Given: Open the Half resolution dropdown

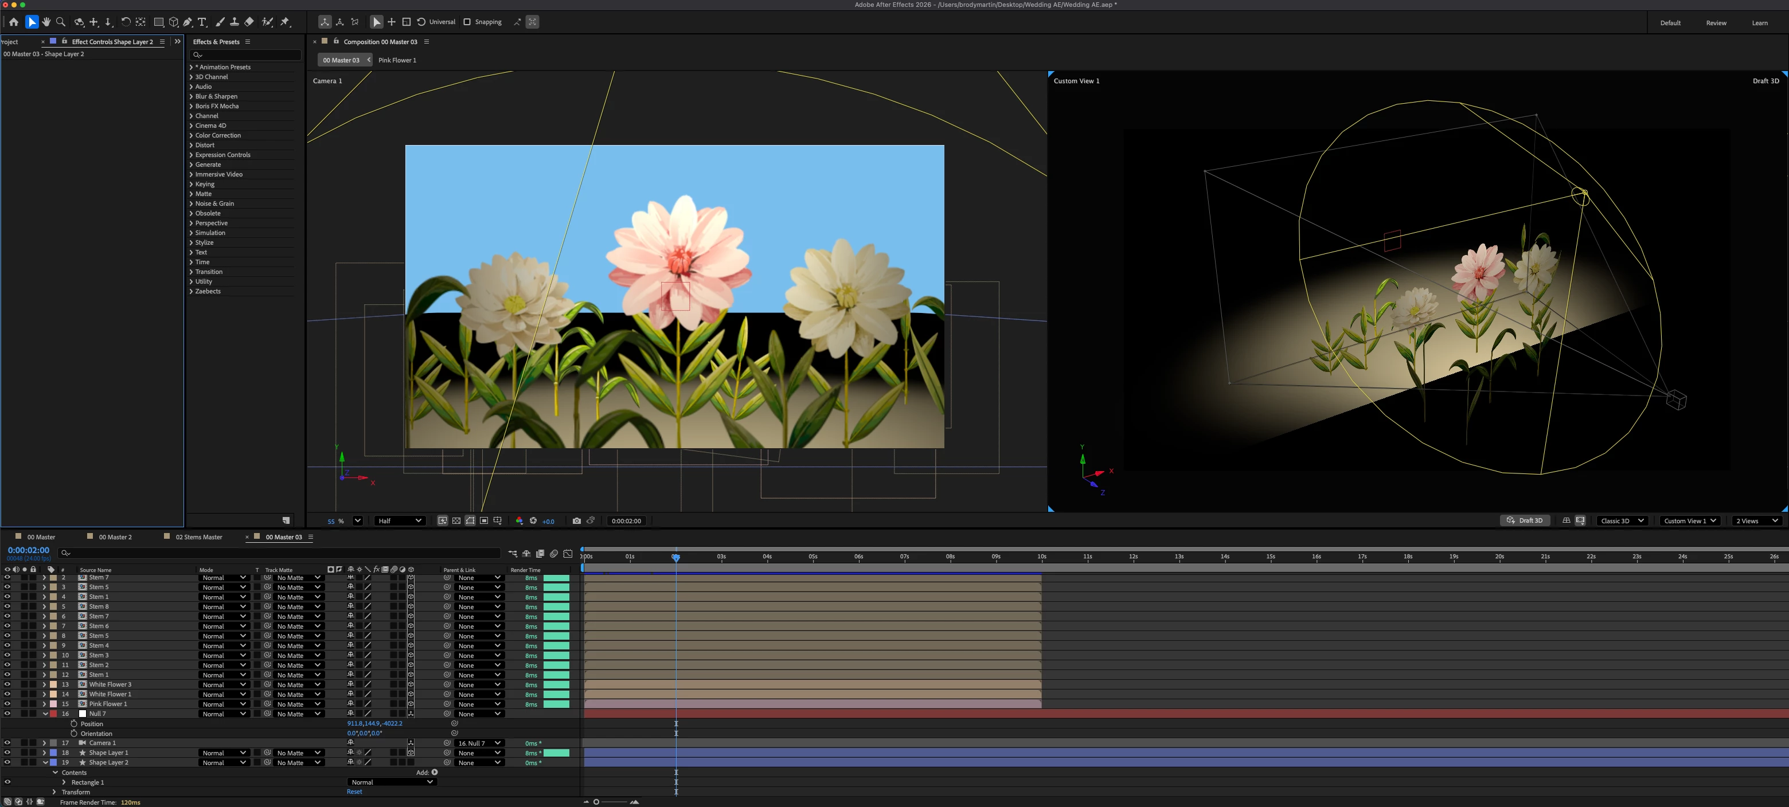Looking at the screenshot, I should [x=399, y=520].
